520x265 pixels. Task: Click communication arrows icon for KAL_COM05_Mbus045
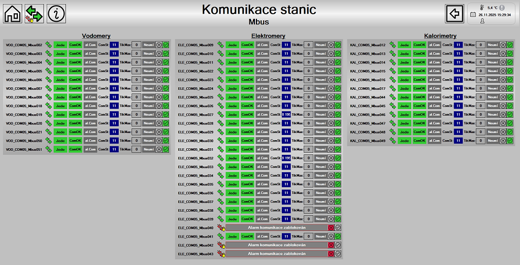[393, 106]
